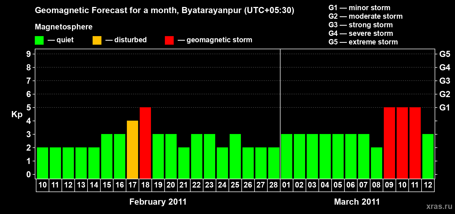Click the red bar for March 10
This screenshot has height=214, width=455.
(x=402, y=143)
